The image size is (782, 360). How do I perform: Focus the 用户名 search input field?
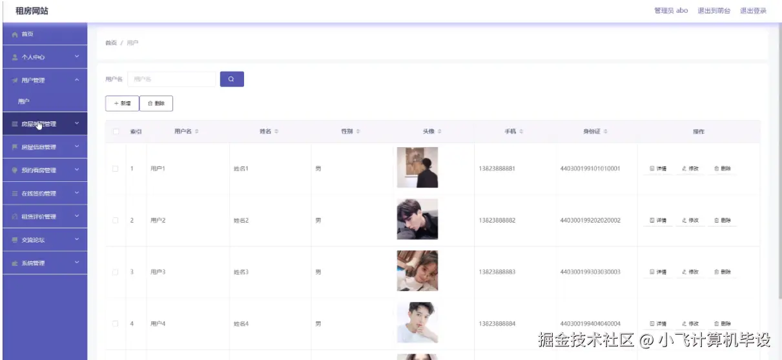(171, 79)
